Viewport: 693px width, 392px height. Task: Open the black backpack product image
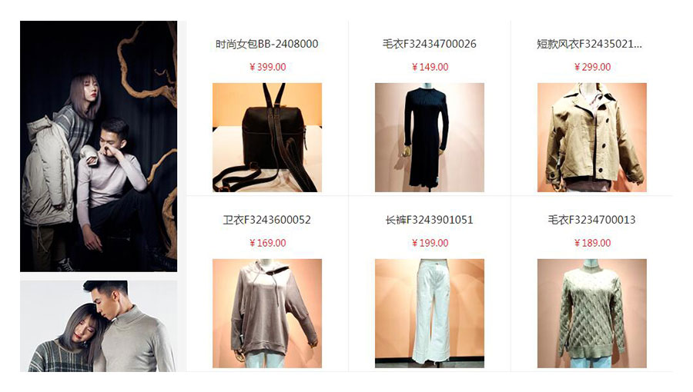267,137
